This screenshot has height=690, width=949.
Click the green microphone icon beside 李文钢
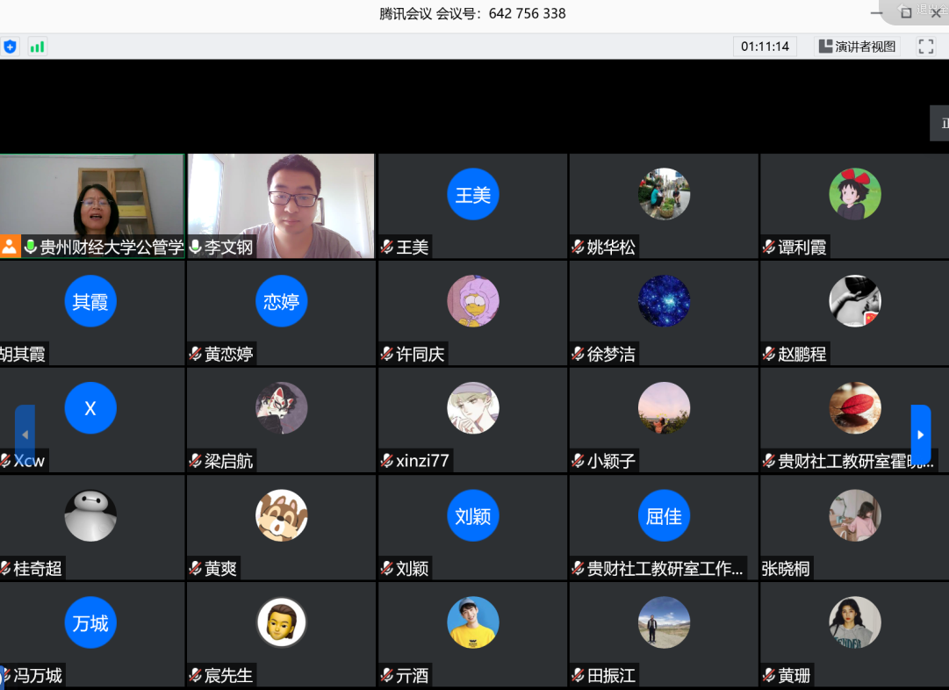pyautogui.click(x=195, y=248)
